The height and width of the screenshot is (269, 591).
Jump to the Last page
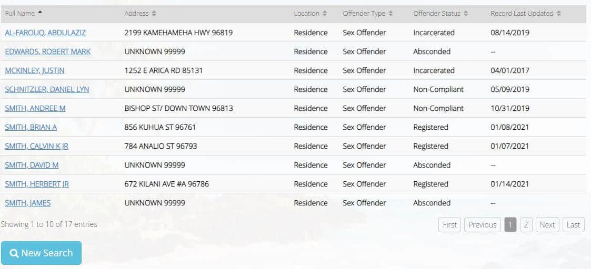(573, 225)
